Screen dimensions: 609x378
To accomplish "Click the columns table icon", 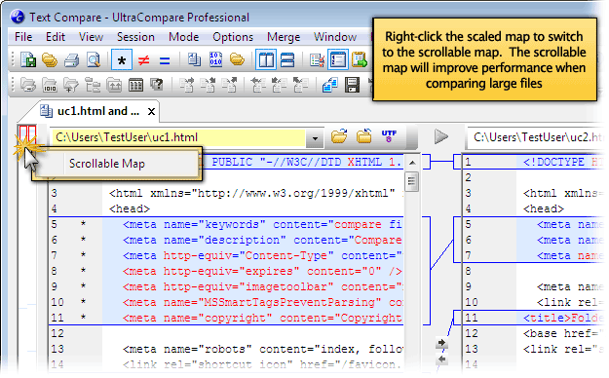I will point(135,85).
